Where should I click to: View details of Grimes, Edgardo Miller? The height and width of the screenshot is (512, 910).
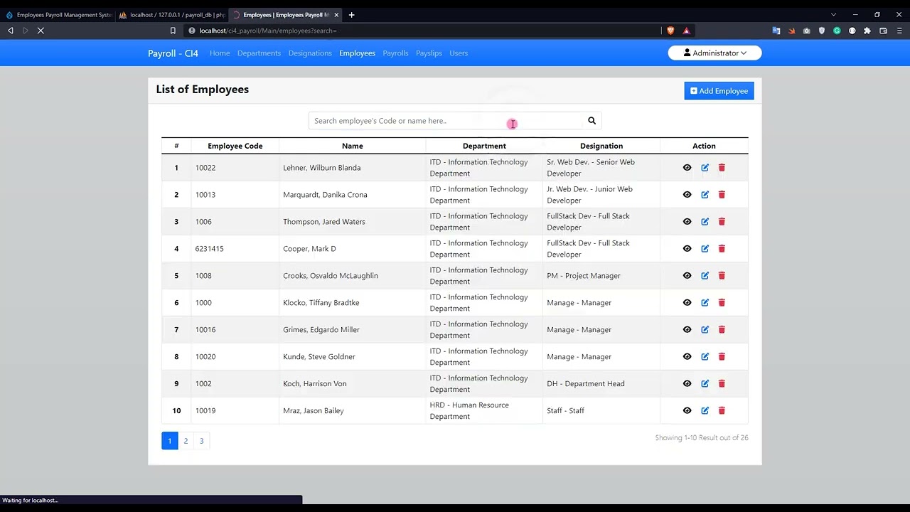click(687, 330)
